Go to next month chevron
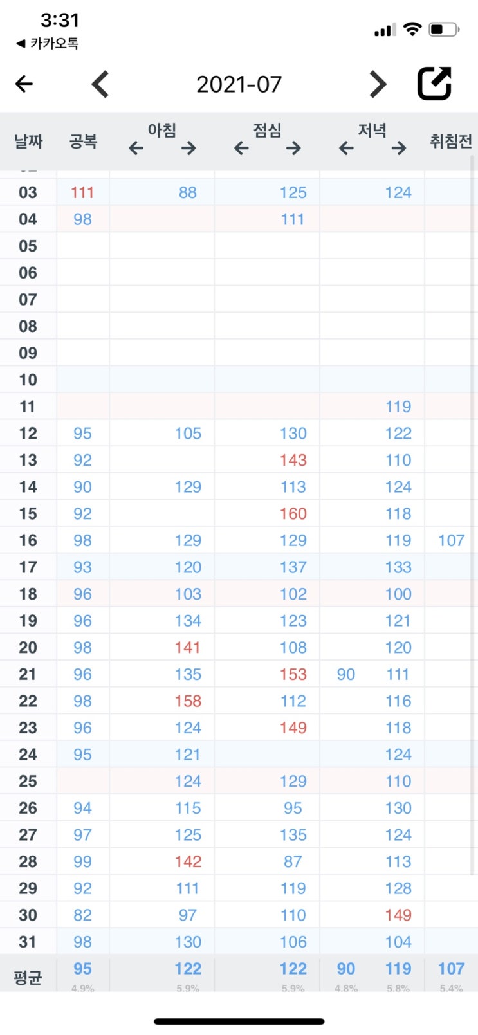 point(378,84)
